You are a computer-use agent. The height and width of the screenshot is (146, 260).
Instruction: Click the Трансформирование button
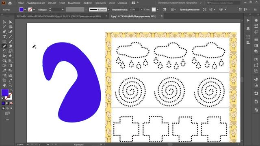click(x=190, y=10)
